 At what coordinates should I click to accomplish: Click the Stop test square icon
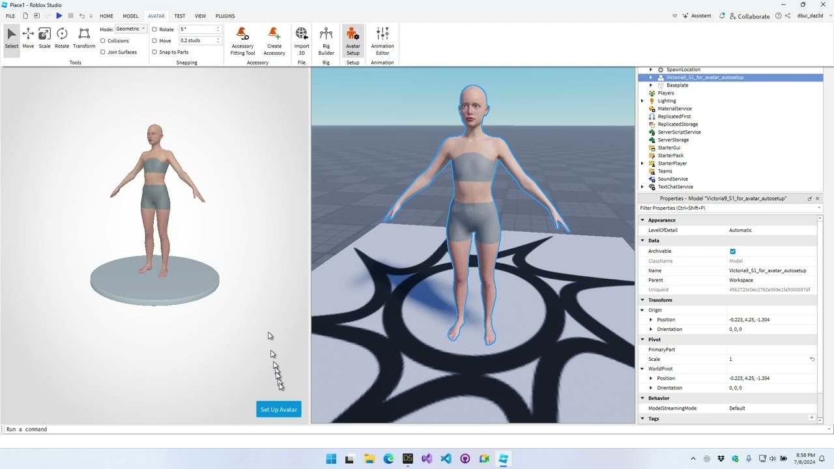(70, 16)
